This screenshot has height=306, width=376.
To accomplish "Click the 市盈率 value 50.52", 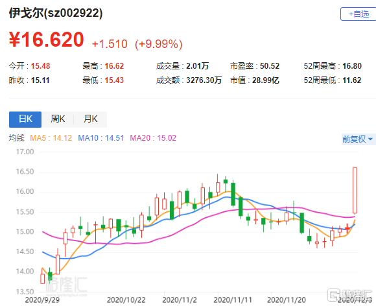I will point(270,66).
